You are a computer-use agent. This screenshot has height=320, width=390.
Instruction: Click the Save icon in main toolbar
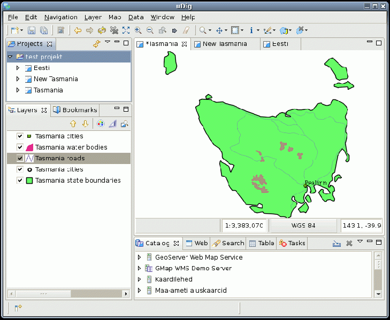(32, 30)
